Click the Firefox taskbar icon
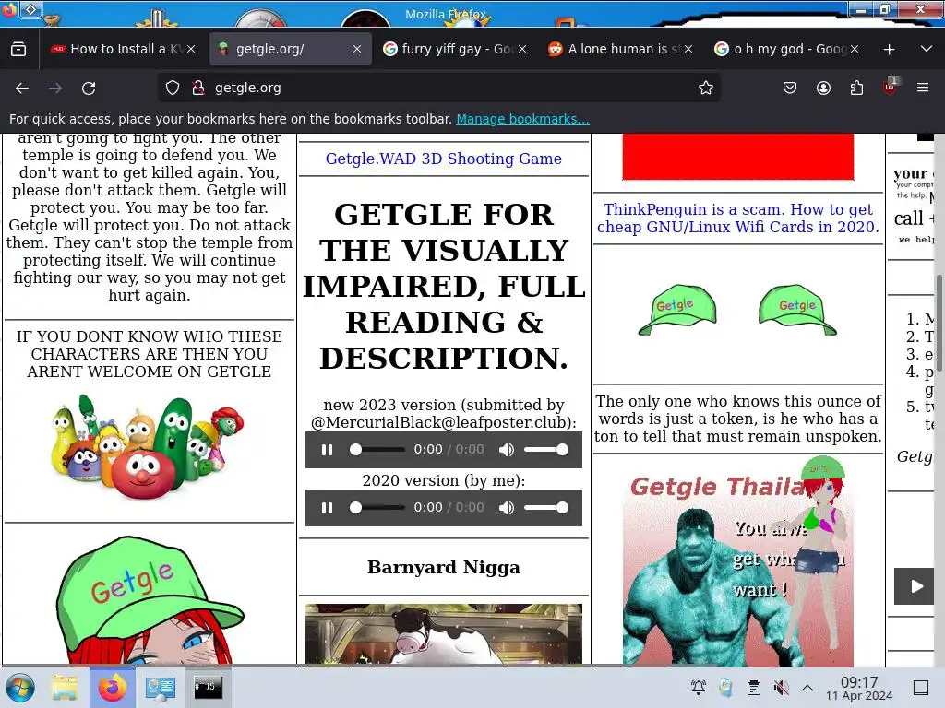The image size is (945, 708). pos(112,688)
